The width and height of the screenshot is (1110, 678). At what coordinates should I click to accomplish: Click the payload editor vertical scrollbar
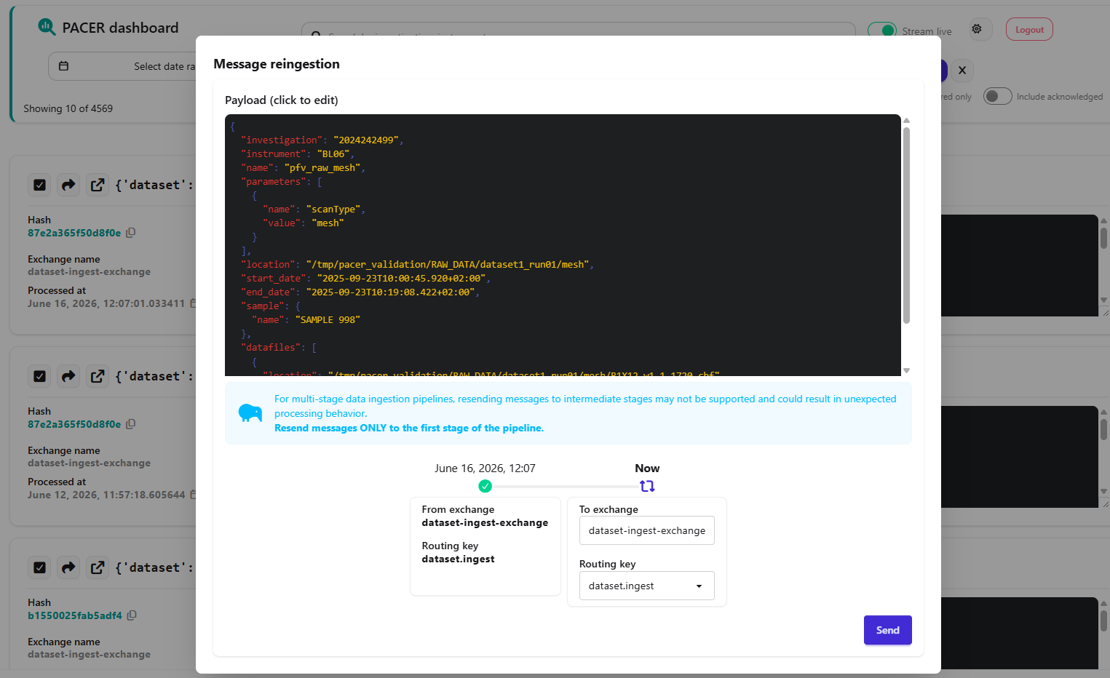coord(906,226)
